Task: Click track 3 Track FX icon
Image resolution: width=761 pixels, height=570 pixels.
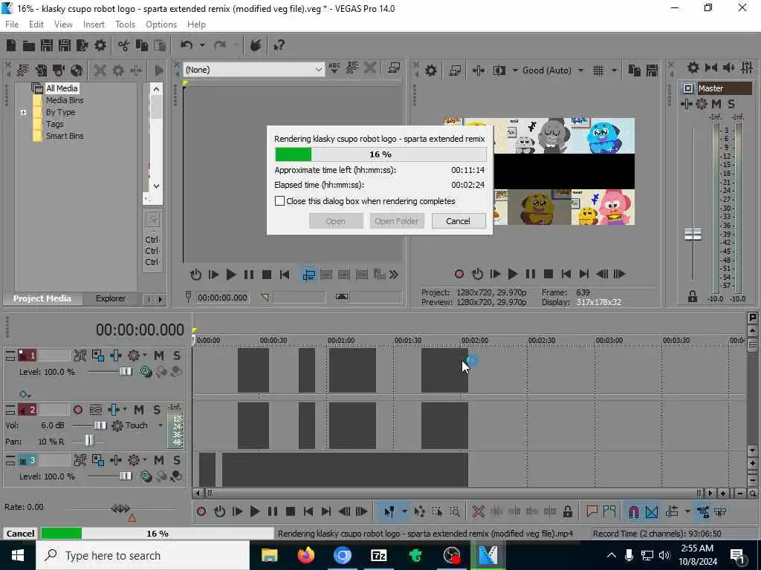Action: point(134,460)
